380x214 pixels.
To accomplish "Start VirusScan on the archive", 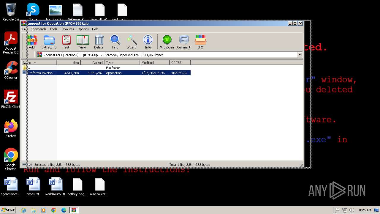I will click(x=167, y=42).
